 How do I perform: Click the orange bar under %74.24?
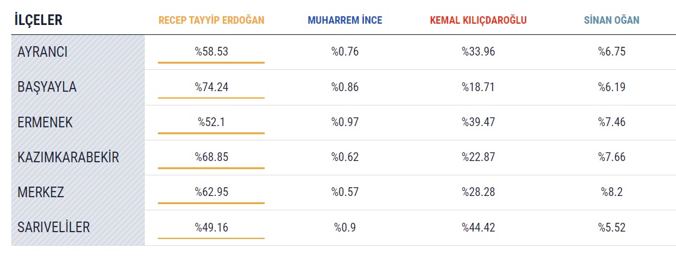coord(211,98)
